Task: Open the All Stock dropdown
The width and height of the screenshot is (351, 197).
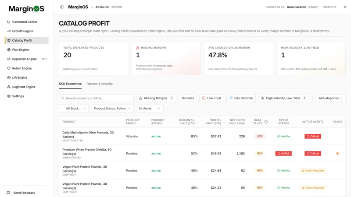Action: coord(74,109)
